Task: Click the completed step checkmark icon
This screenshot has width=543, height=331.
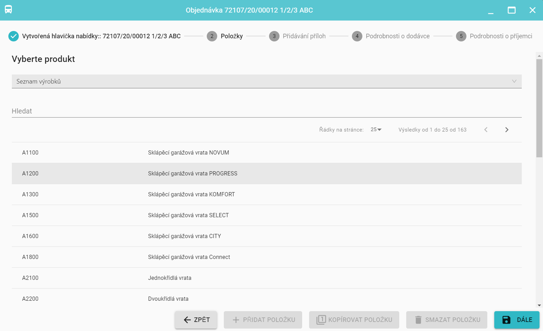Action: 14,36
